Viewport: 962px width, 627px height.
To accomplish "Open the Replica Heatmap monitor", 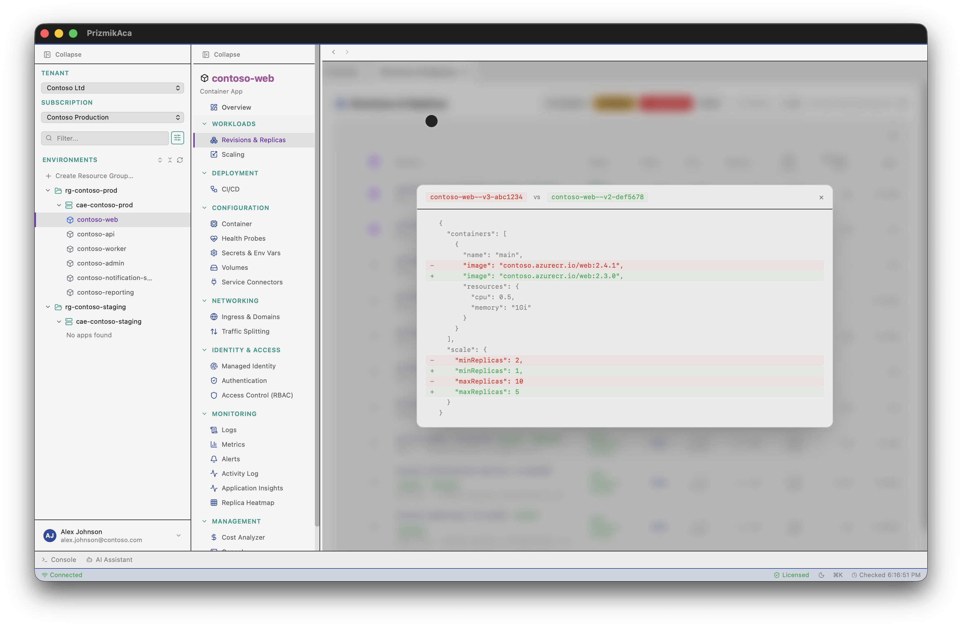I will (x=249, y=502).
